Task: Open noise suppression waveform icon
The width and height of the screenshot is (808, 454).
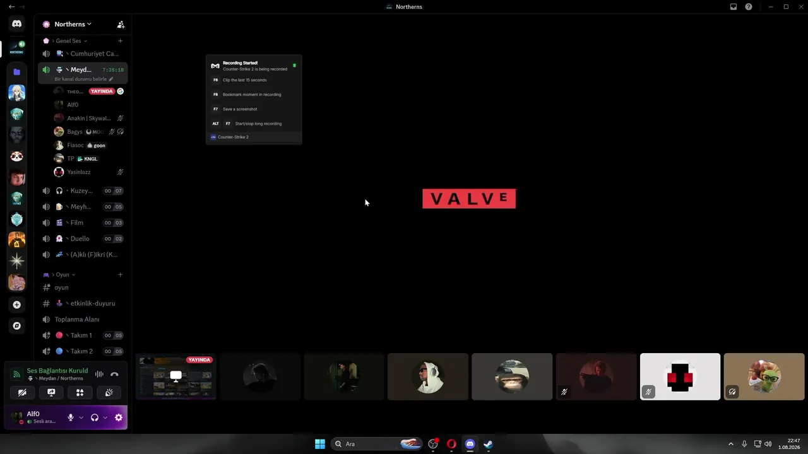Action: [x=99, y=375]
